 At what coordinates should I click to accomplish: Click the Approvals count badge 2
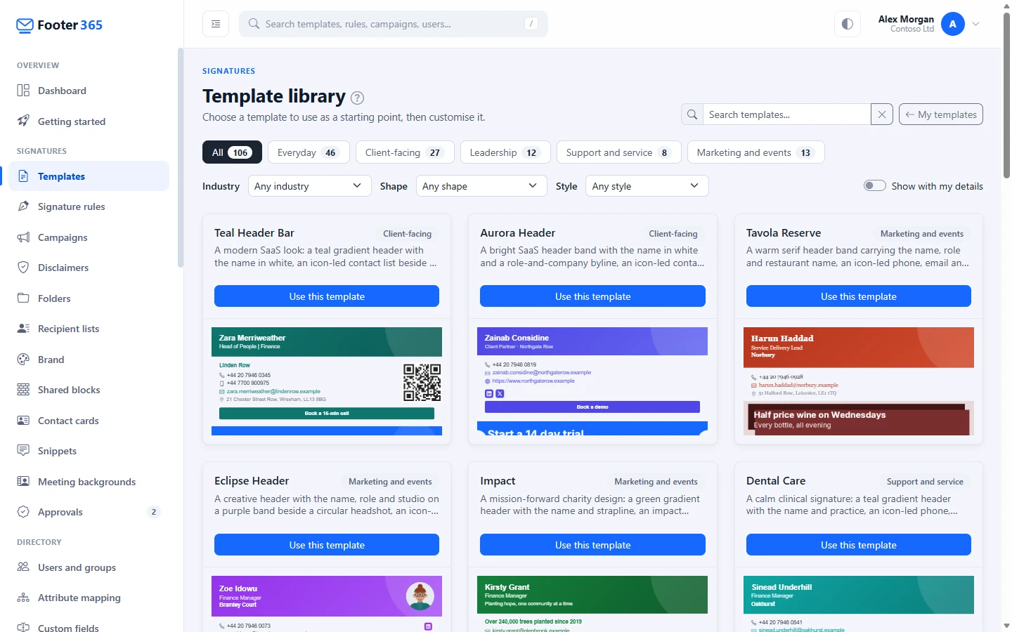point(154,512)
